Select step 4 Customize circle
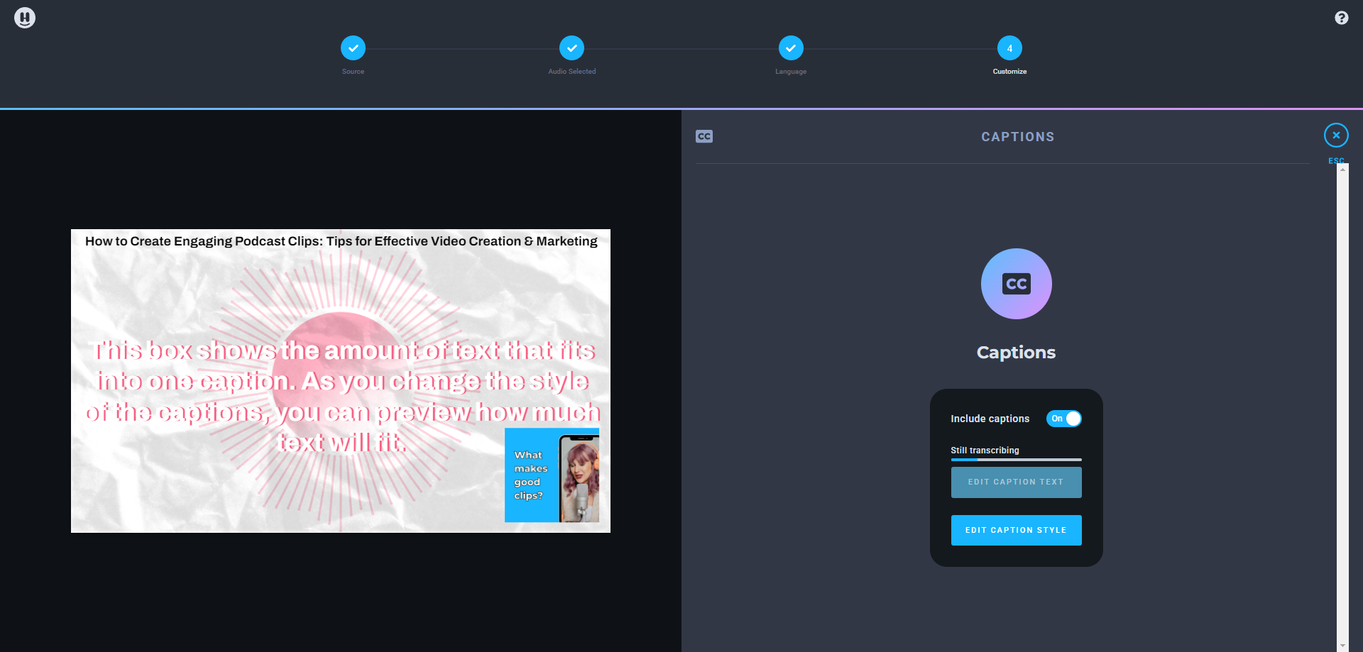 (x=1009, y=48)
